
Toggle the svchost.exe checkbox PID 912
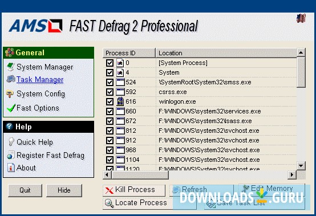click(110, 140)
